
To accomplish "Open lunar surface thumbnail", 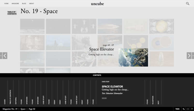I will [x=32, y=26].
